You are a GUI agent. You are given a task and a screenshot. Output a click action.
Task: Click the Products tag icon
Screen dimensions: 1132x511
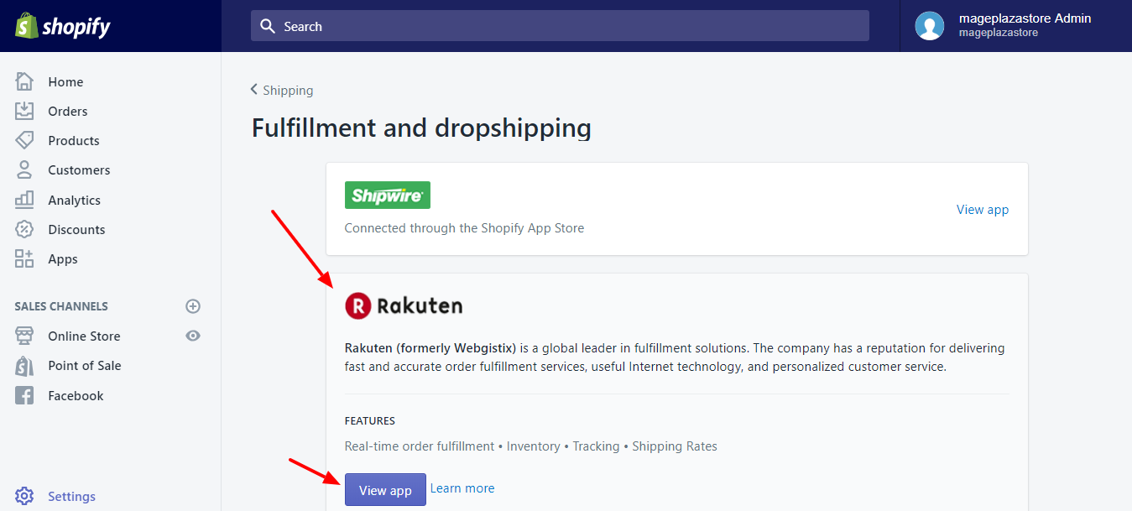[24, 140]
